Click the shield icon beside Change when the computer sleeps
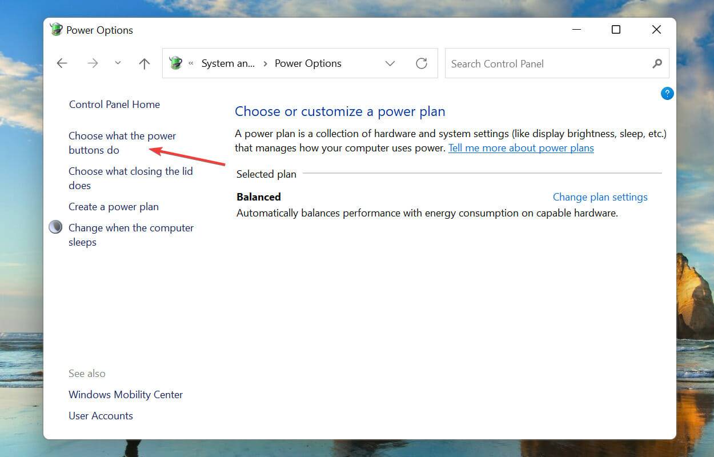This screenshot has width=714, height=457. (x=55, y=227)
